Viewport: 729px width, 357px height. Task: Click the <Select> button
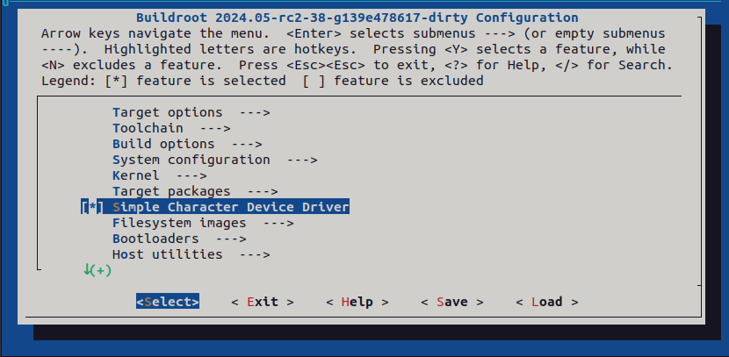pos(168,302)
